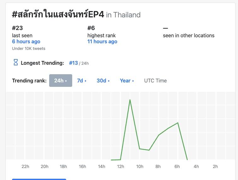Click the '11 hours ago' highest rank link
This screenshot has height=180, width=238.
(102, 41)
